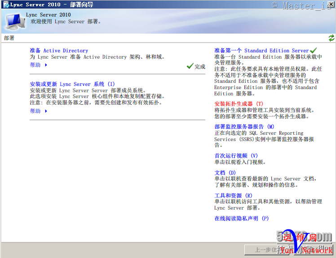This screenshot has width=336, height=258.
Task: Click 为 Lync Server 准备 Active Directory description
Action: (x=97, y=57)
